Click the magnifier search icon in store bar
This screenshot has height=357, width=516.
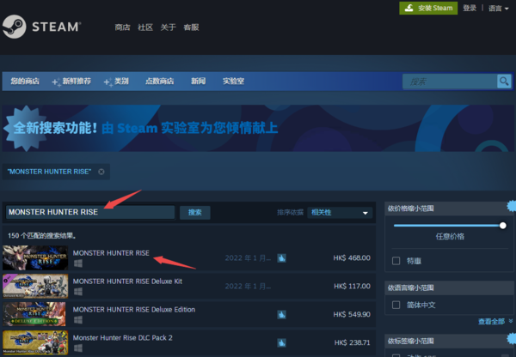504,82
